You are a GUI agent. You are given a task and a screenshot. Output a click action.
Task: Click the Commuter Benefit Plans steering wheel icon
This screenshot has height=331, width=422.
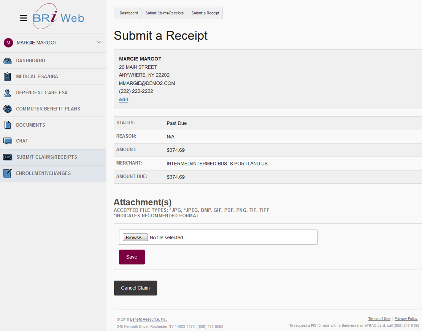point(8,109)
